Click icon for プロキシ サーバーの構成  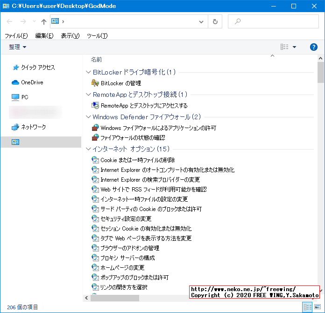point(95,258)
